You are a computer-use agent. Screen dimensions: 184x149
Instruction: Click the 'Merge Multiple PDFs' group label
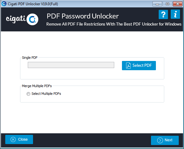pos(37,86)
